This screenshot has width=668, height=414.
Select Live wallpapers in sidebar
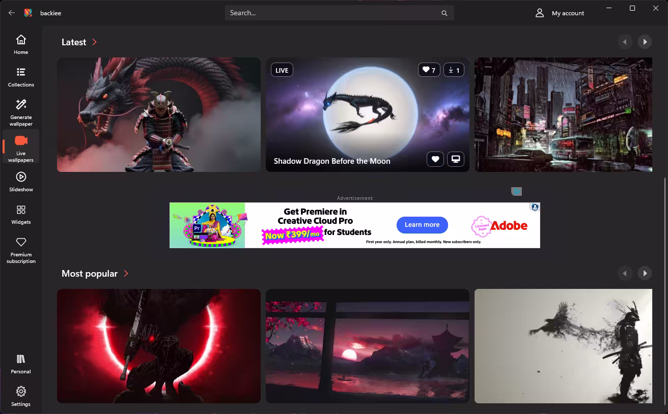pos(21,147)
